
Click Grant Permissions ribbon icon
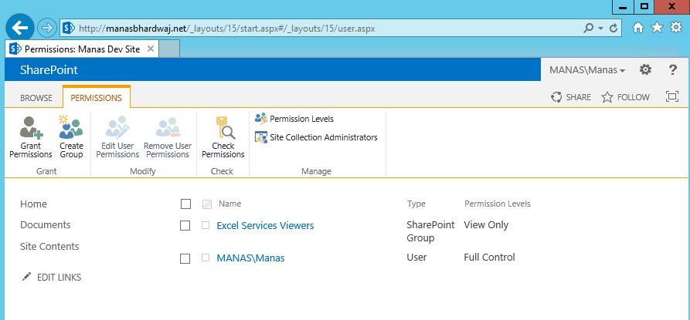31,137
